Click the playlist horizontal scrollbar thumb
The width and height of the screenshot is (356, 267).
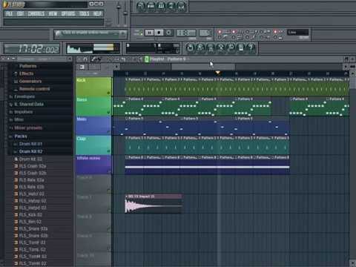tap(203, 67)
